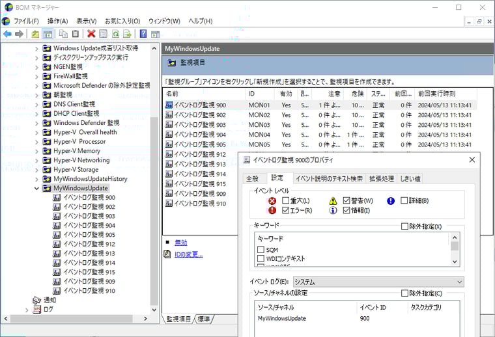Expand the NGEN監視 tree node
Viewport: 495px width, 337px height.
36,67
